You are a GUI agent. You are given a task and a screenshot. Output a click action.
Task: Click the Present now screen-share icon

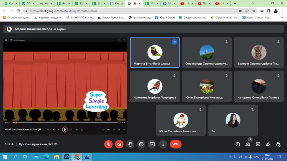tap(152, 144)
